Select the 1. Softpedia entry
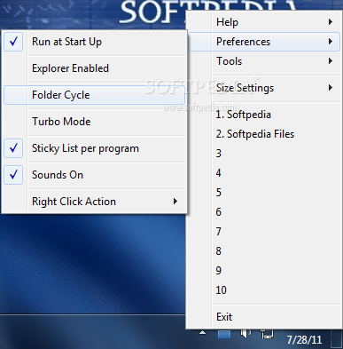The height and width of the screenshot is (349, 343). pyautogui.click(x=264, y=115)
